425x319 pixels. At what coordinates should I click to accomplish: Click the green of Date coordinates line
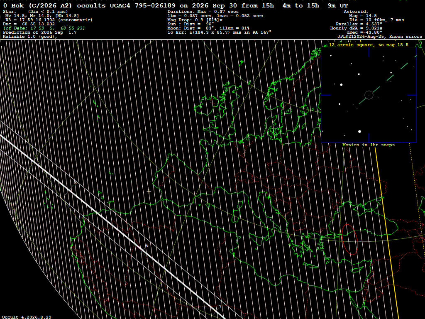click(x=44, y=28)
